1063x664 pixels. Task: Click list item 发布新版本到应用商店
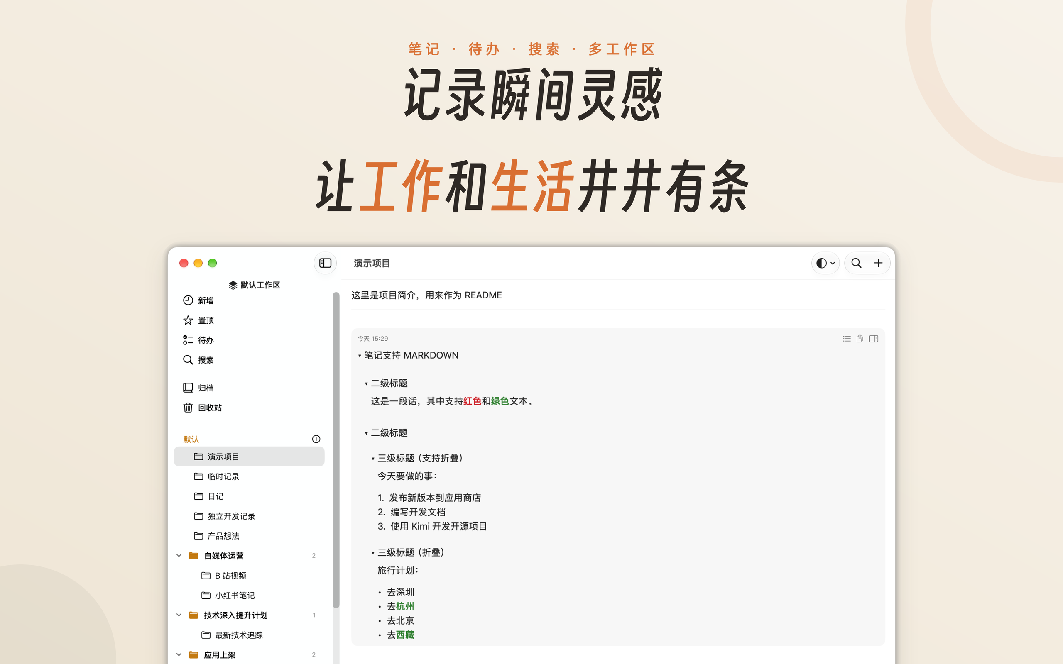point(435,498)
